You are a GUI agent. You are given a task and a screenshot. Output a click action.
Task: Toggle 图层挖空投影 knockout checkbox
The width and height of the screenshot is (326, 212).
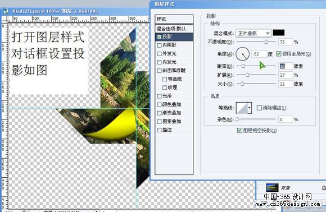(239, 131)
